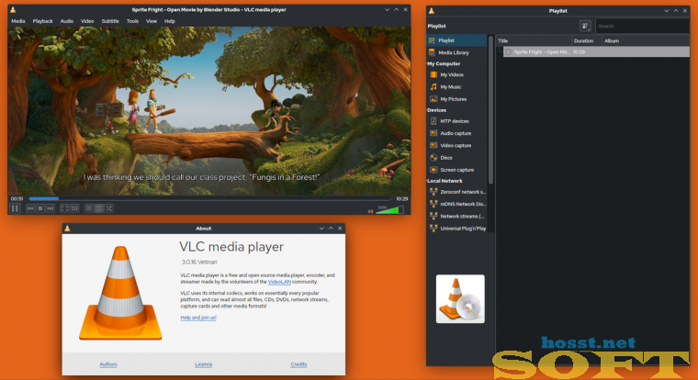Select Universal Plug'n'Play entry
Image resolution: width=698 pixels, height=380 pixels.
[x=456, y=229]
